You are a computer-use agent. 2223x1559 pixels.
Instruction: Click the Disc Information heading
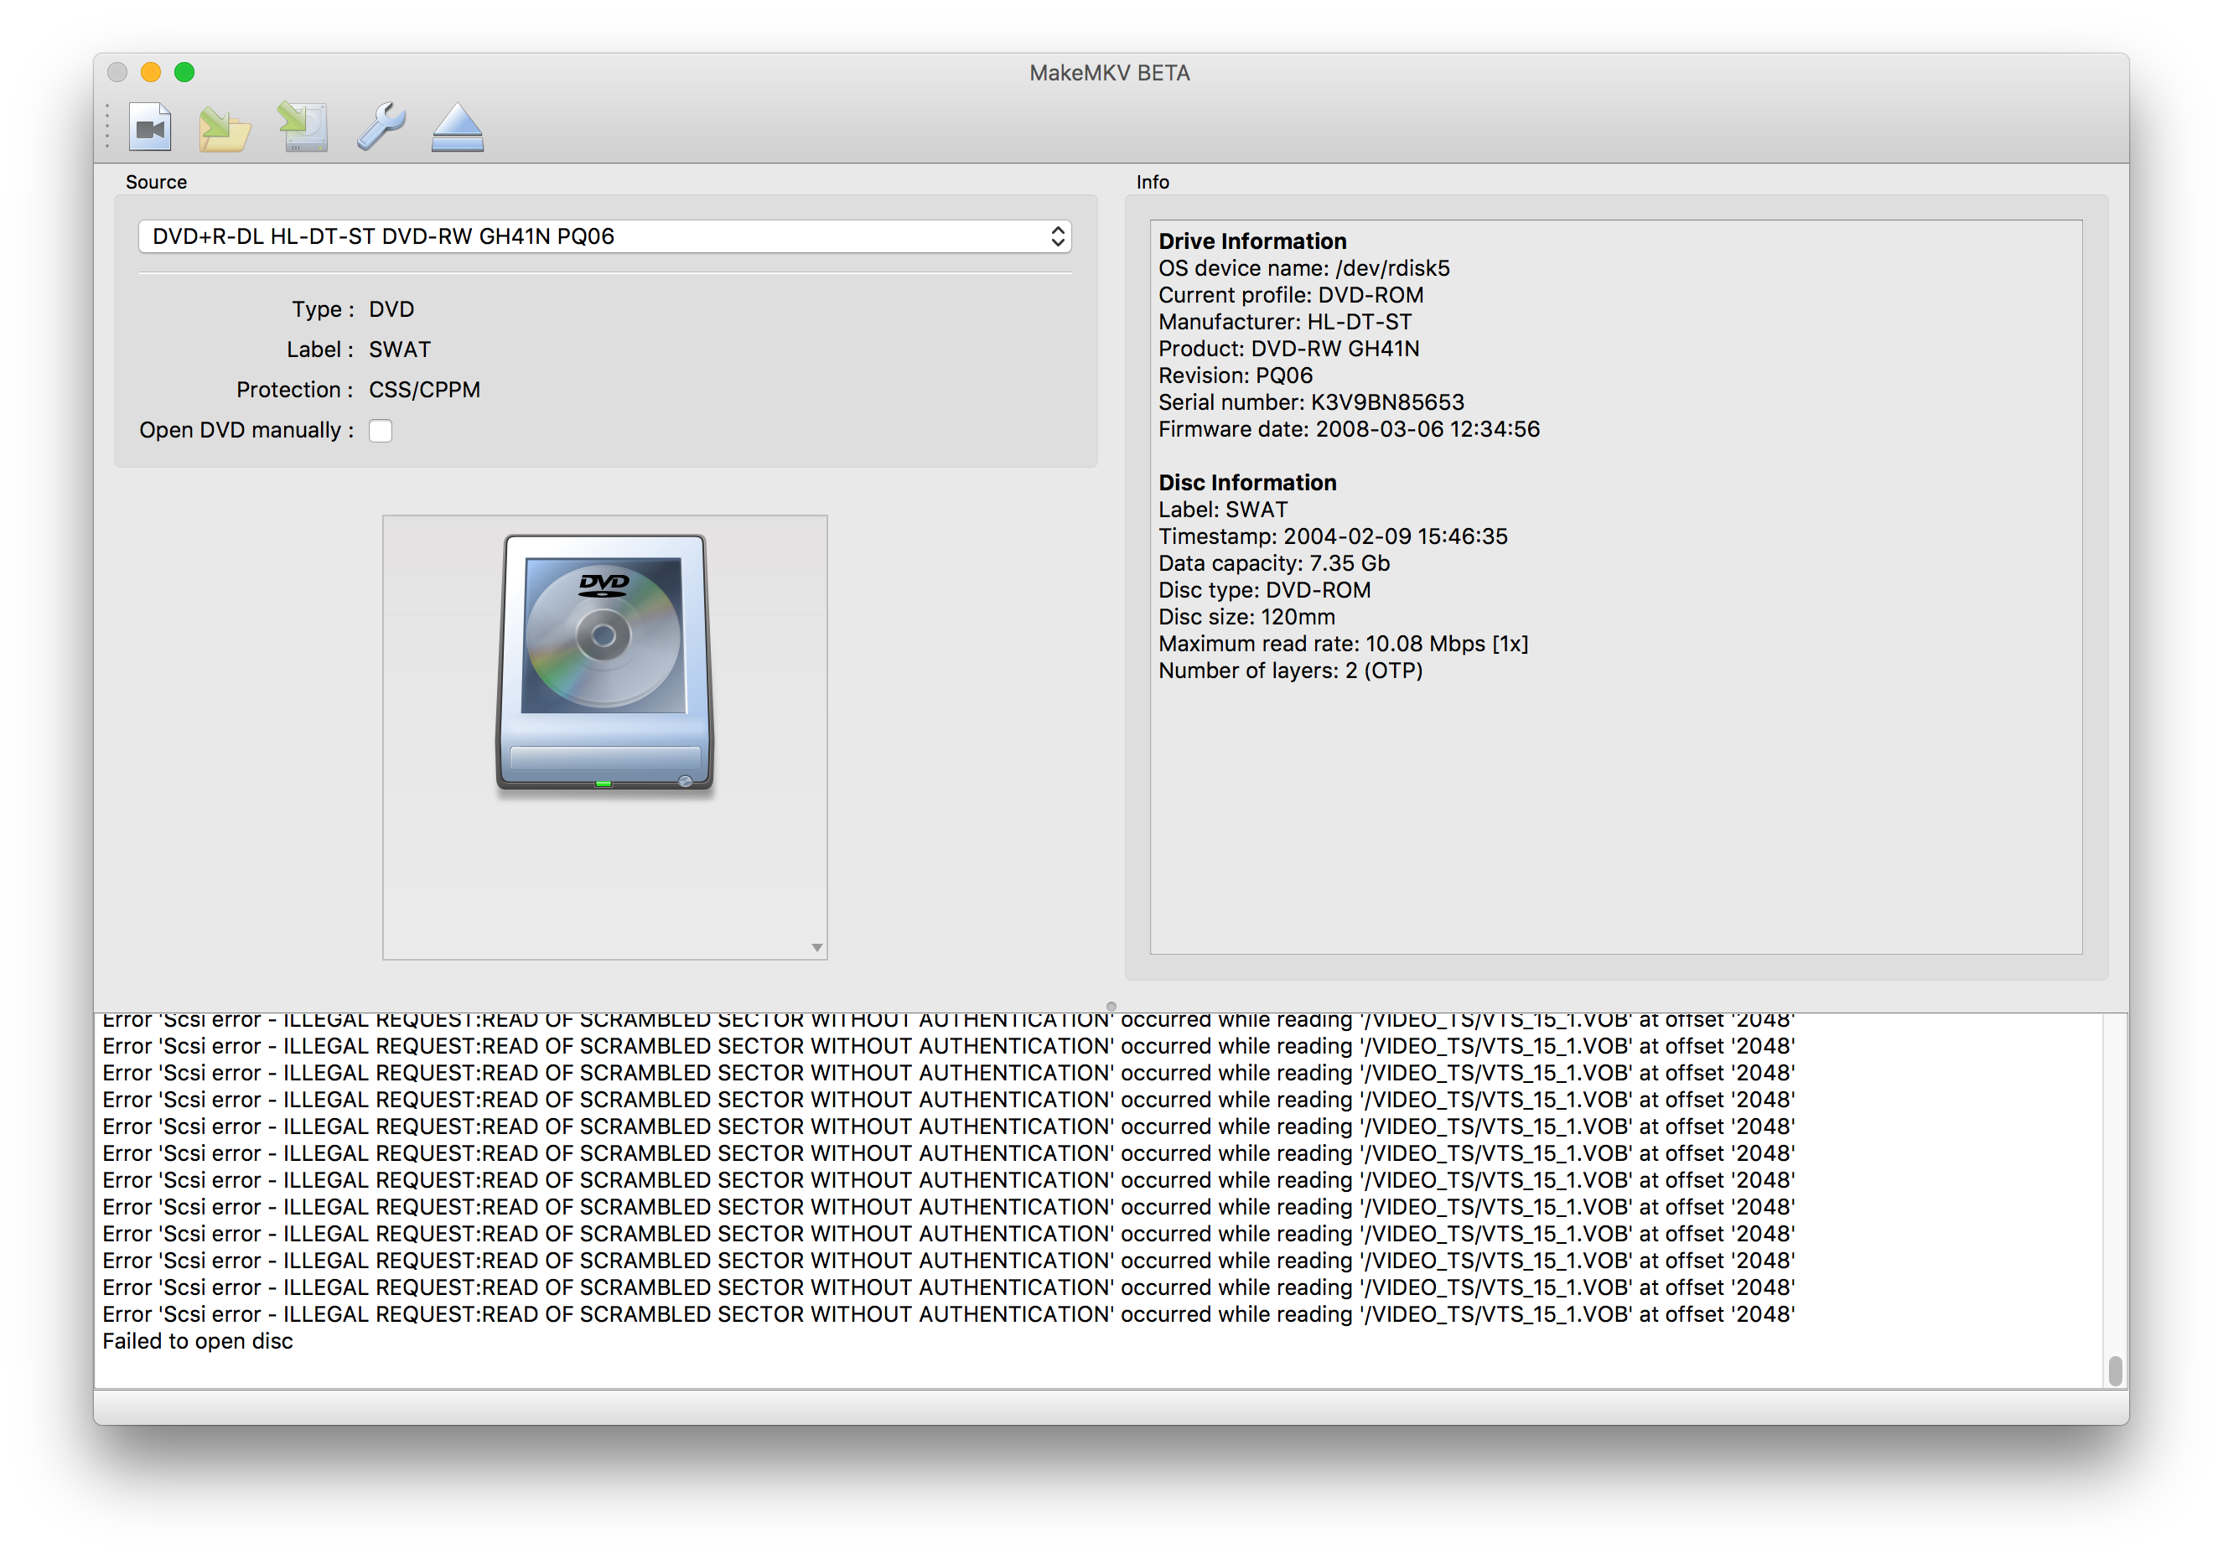1247,482
